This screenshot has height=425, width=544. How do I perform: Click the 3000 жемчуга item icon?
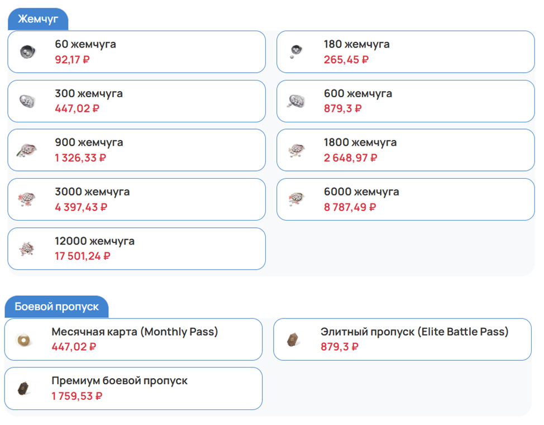pyautogui.click(x=26, y=199)
